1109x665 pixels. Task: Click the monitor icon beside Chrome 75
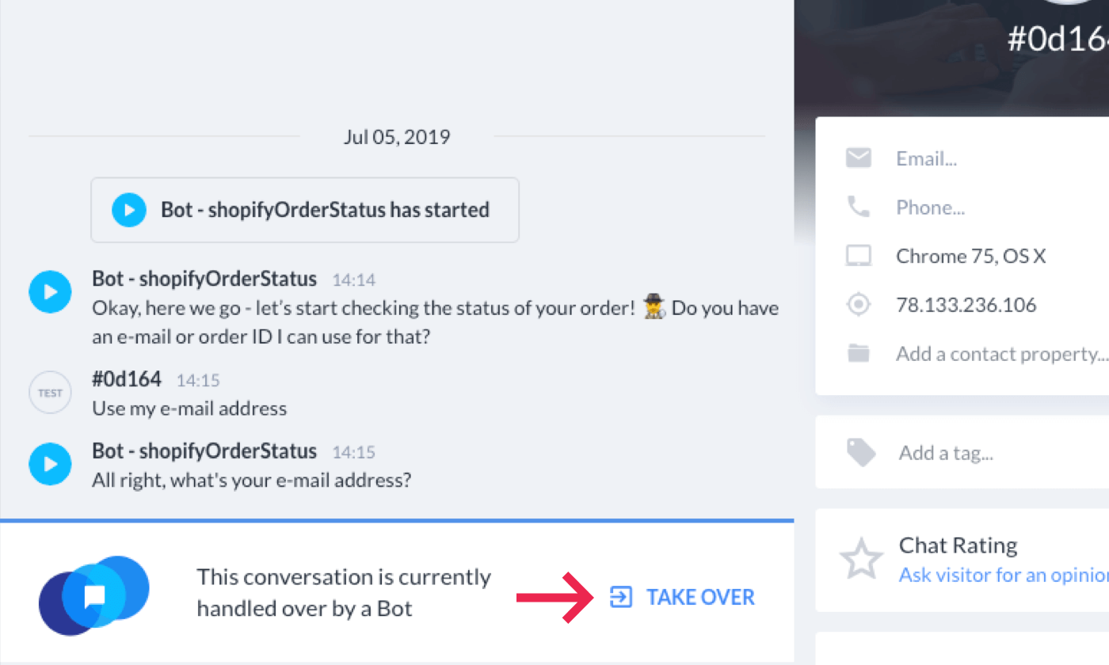pyautogui.click(x=859, y=256)
